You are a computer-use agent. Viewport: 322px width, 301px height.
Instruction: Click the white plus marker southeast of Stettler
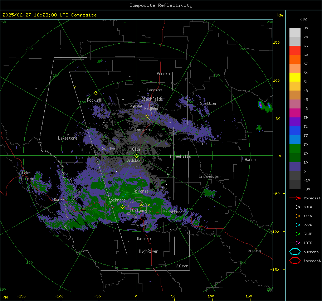click(202, 144)
